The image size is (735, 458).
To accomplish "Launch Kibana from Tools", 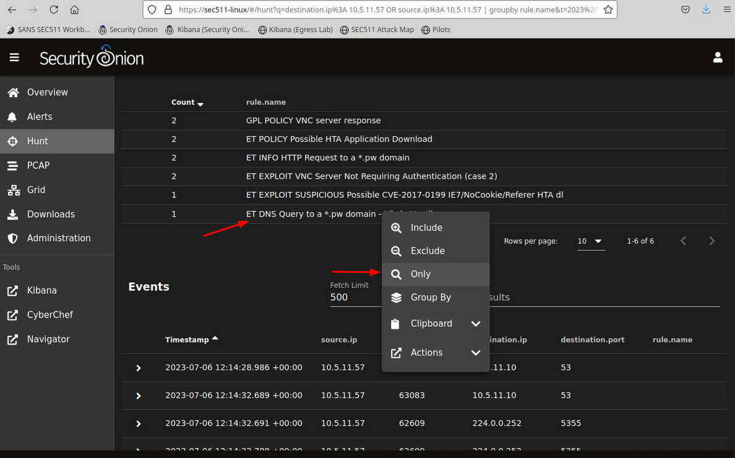I will (x=41, y=290).
